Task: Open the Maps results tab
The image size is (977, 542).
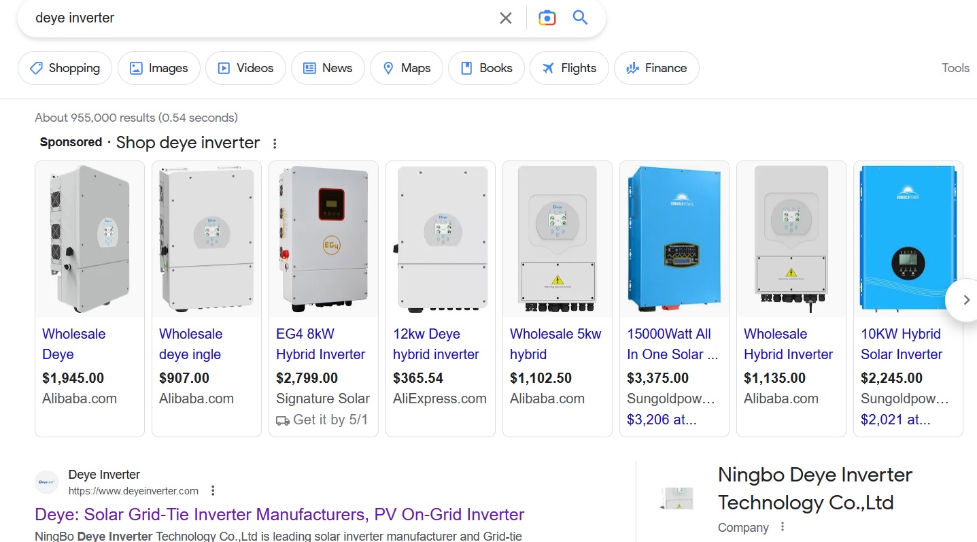Action: click(x=407, y=68)
